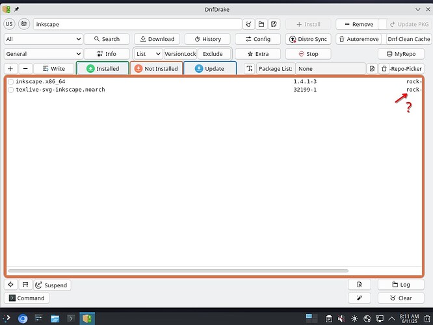Open the folder icon beside search field

(x=261, y=24)
